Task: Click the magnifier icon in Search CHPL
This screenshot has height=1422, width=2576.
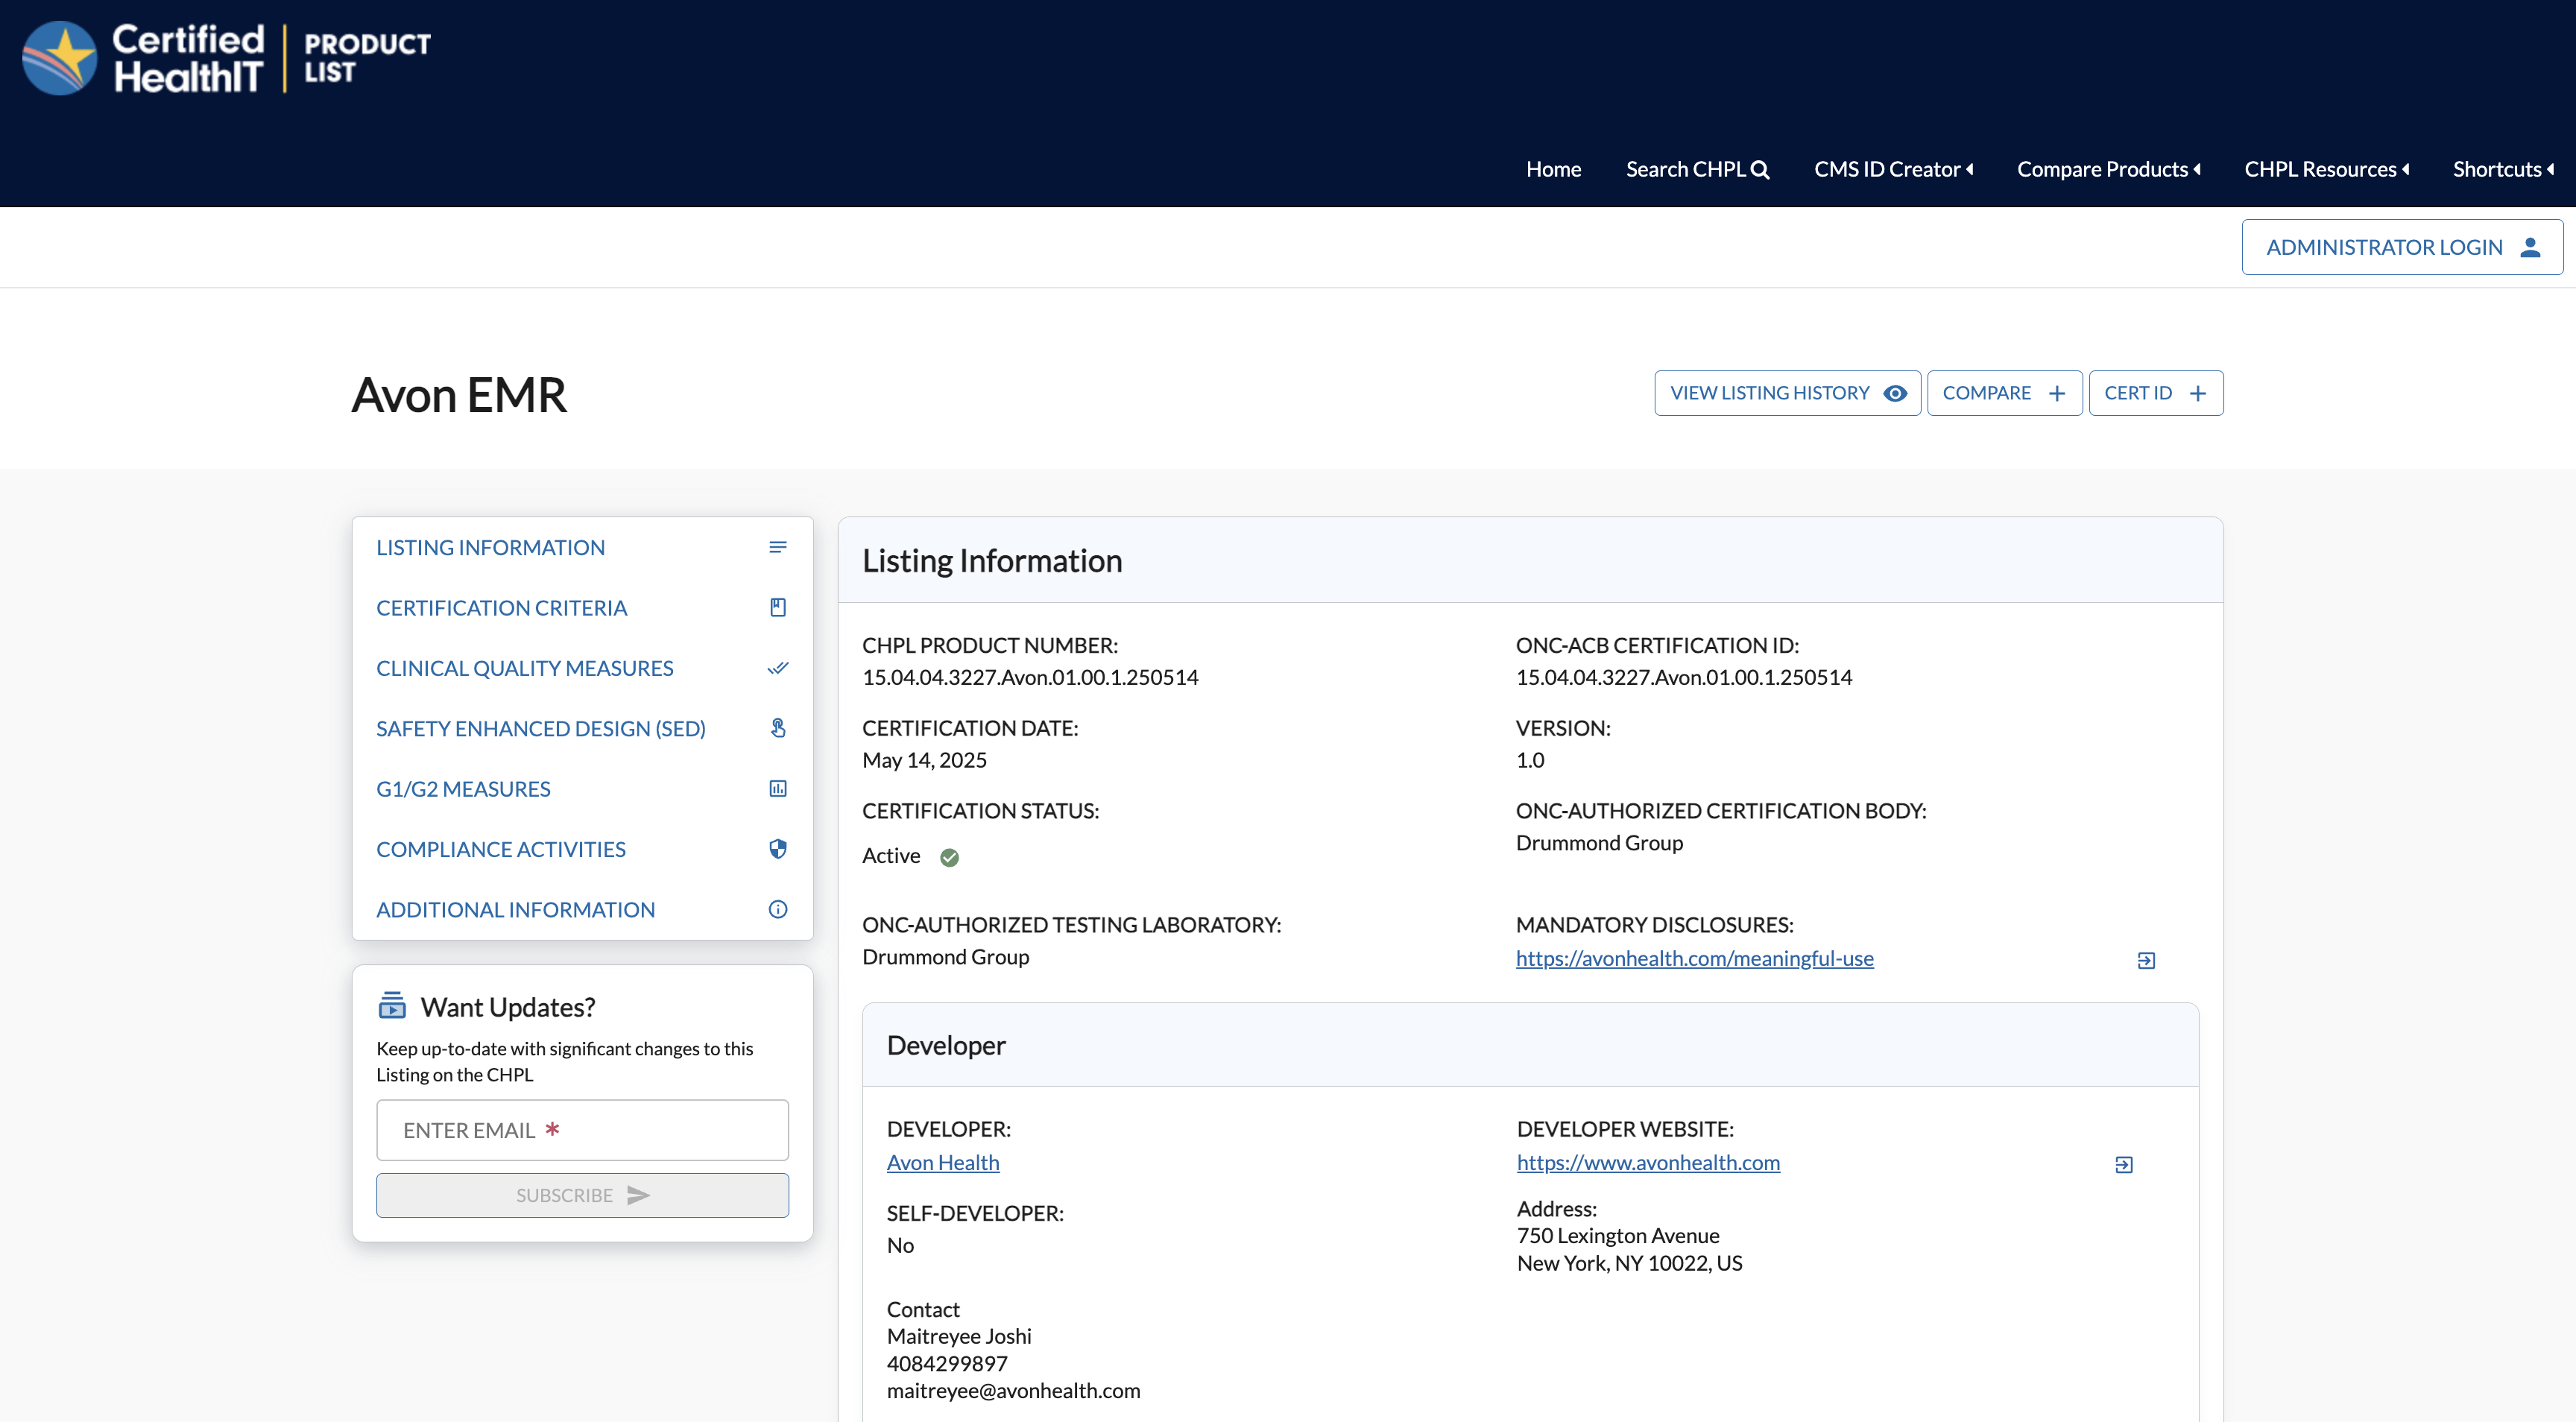Action: [x=1760, y=170]
